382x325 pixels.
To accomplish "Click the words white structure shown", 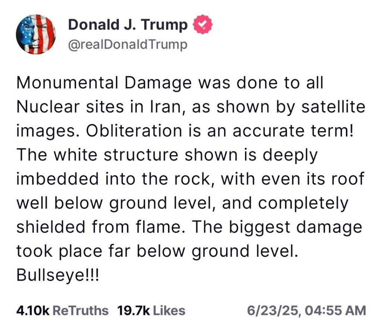I will (x=146, y=155).
